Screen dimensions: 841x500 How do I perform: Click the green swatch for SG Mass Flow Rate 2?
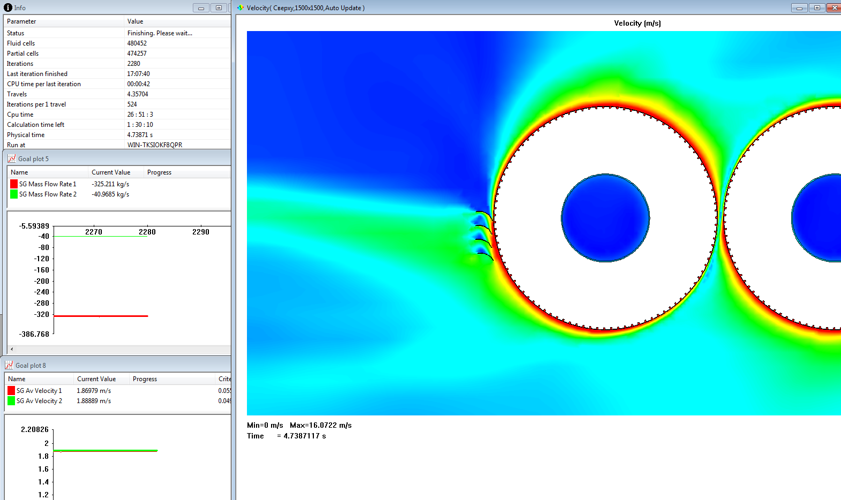(14, 194)
